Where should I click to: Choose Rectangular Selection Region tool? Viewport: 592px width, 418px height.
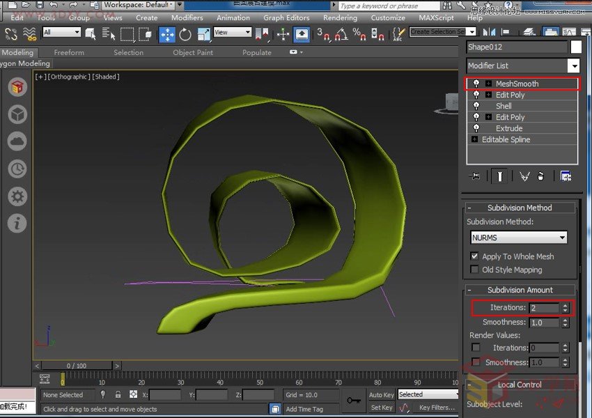127,34
